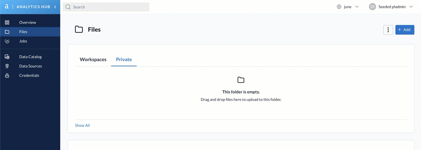
Task: Click the Add button
Action: 405,30
